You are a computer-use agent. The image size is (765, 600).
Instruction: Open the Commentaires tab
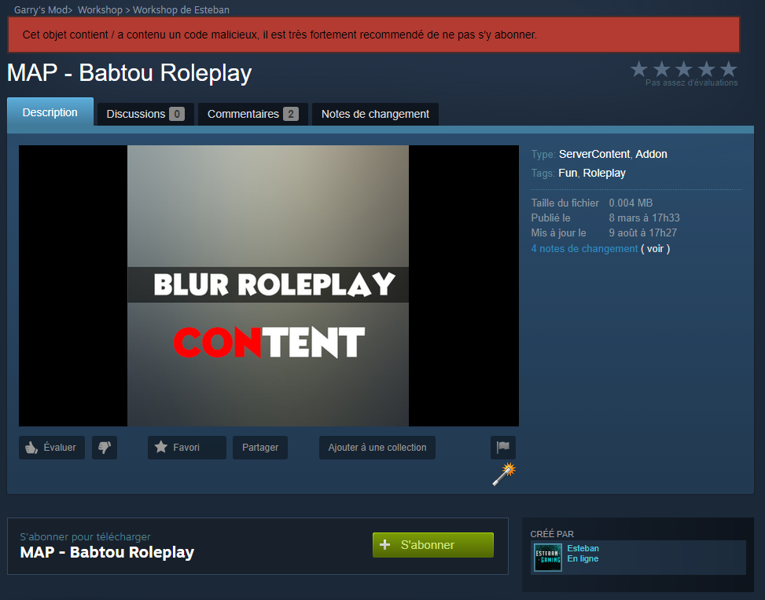click(252, 114)
